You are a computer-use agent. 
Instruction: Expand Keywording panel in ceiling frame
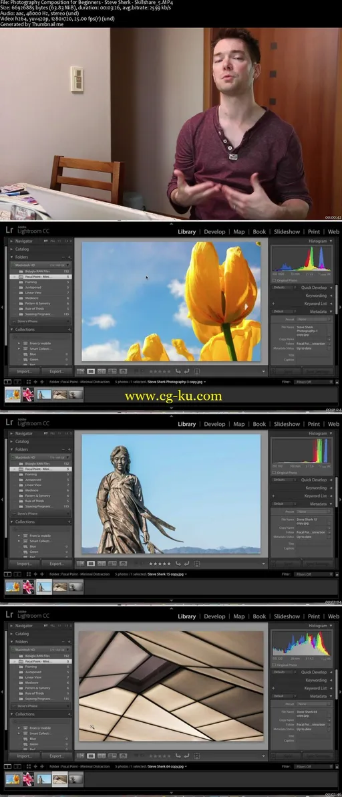tap(331, 680)
